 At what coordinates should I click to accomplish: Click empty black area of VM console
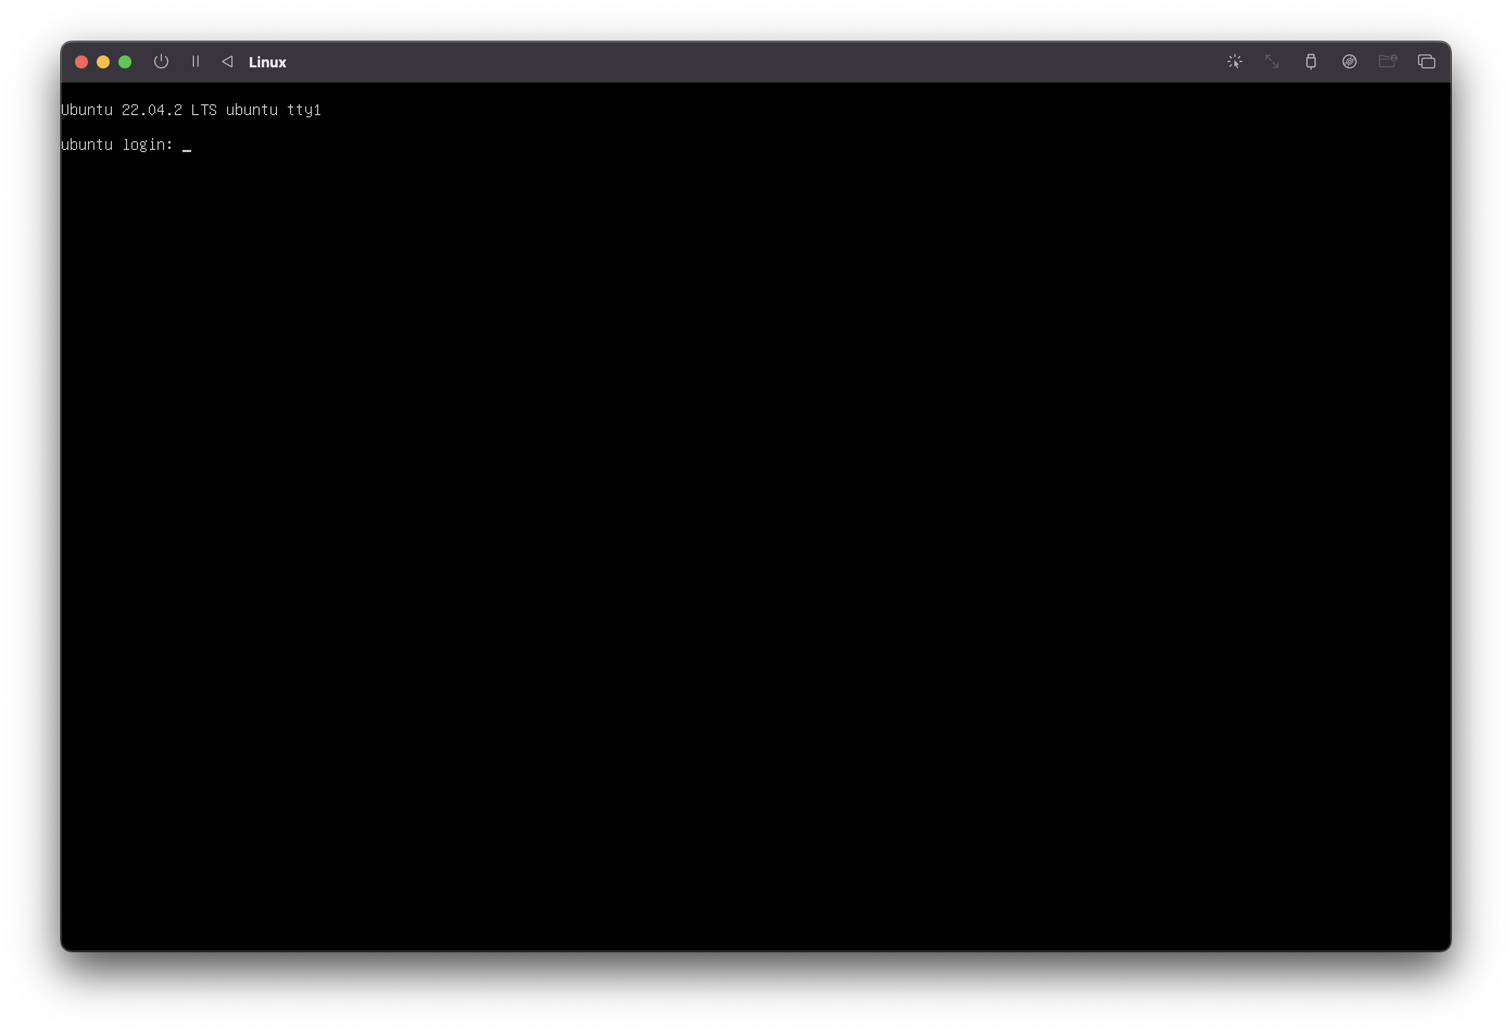[x=755, y=520]
